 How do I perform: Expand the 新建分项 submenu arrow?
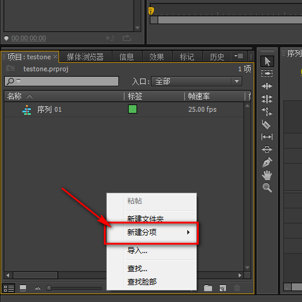pos(188,232)
